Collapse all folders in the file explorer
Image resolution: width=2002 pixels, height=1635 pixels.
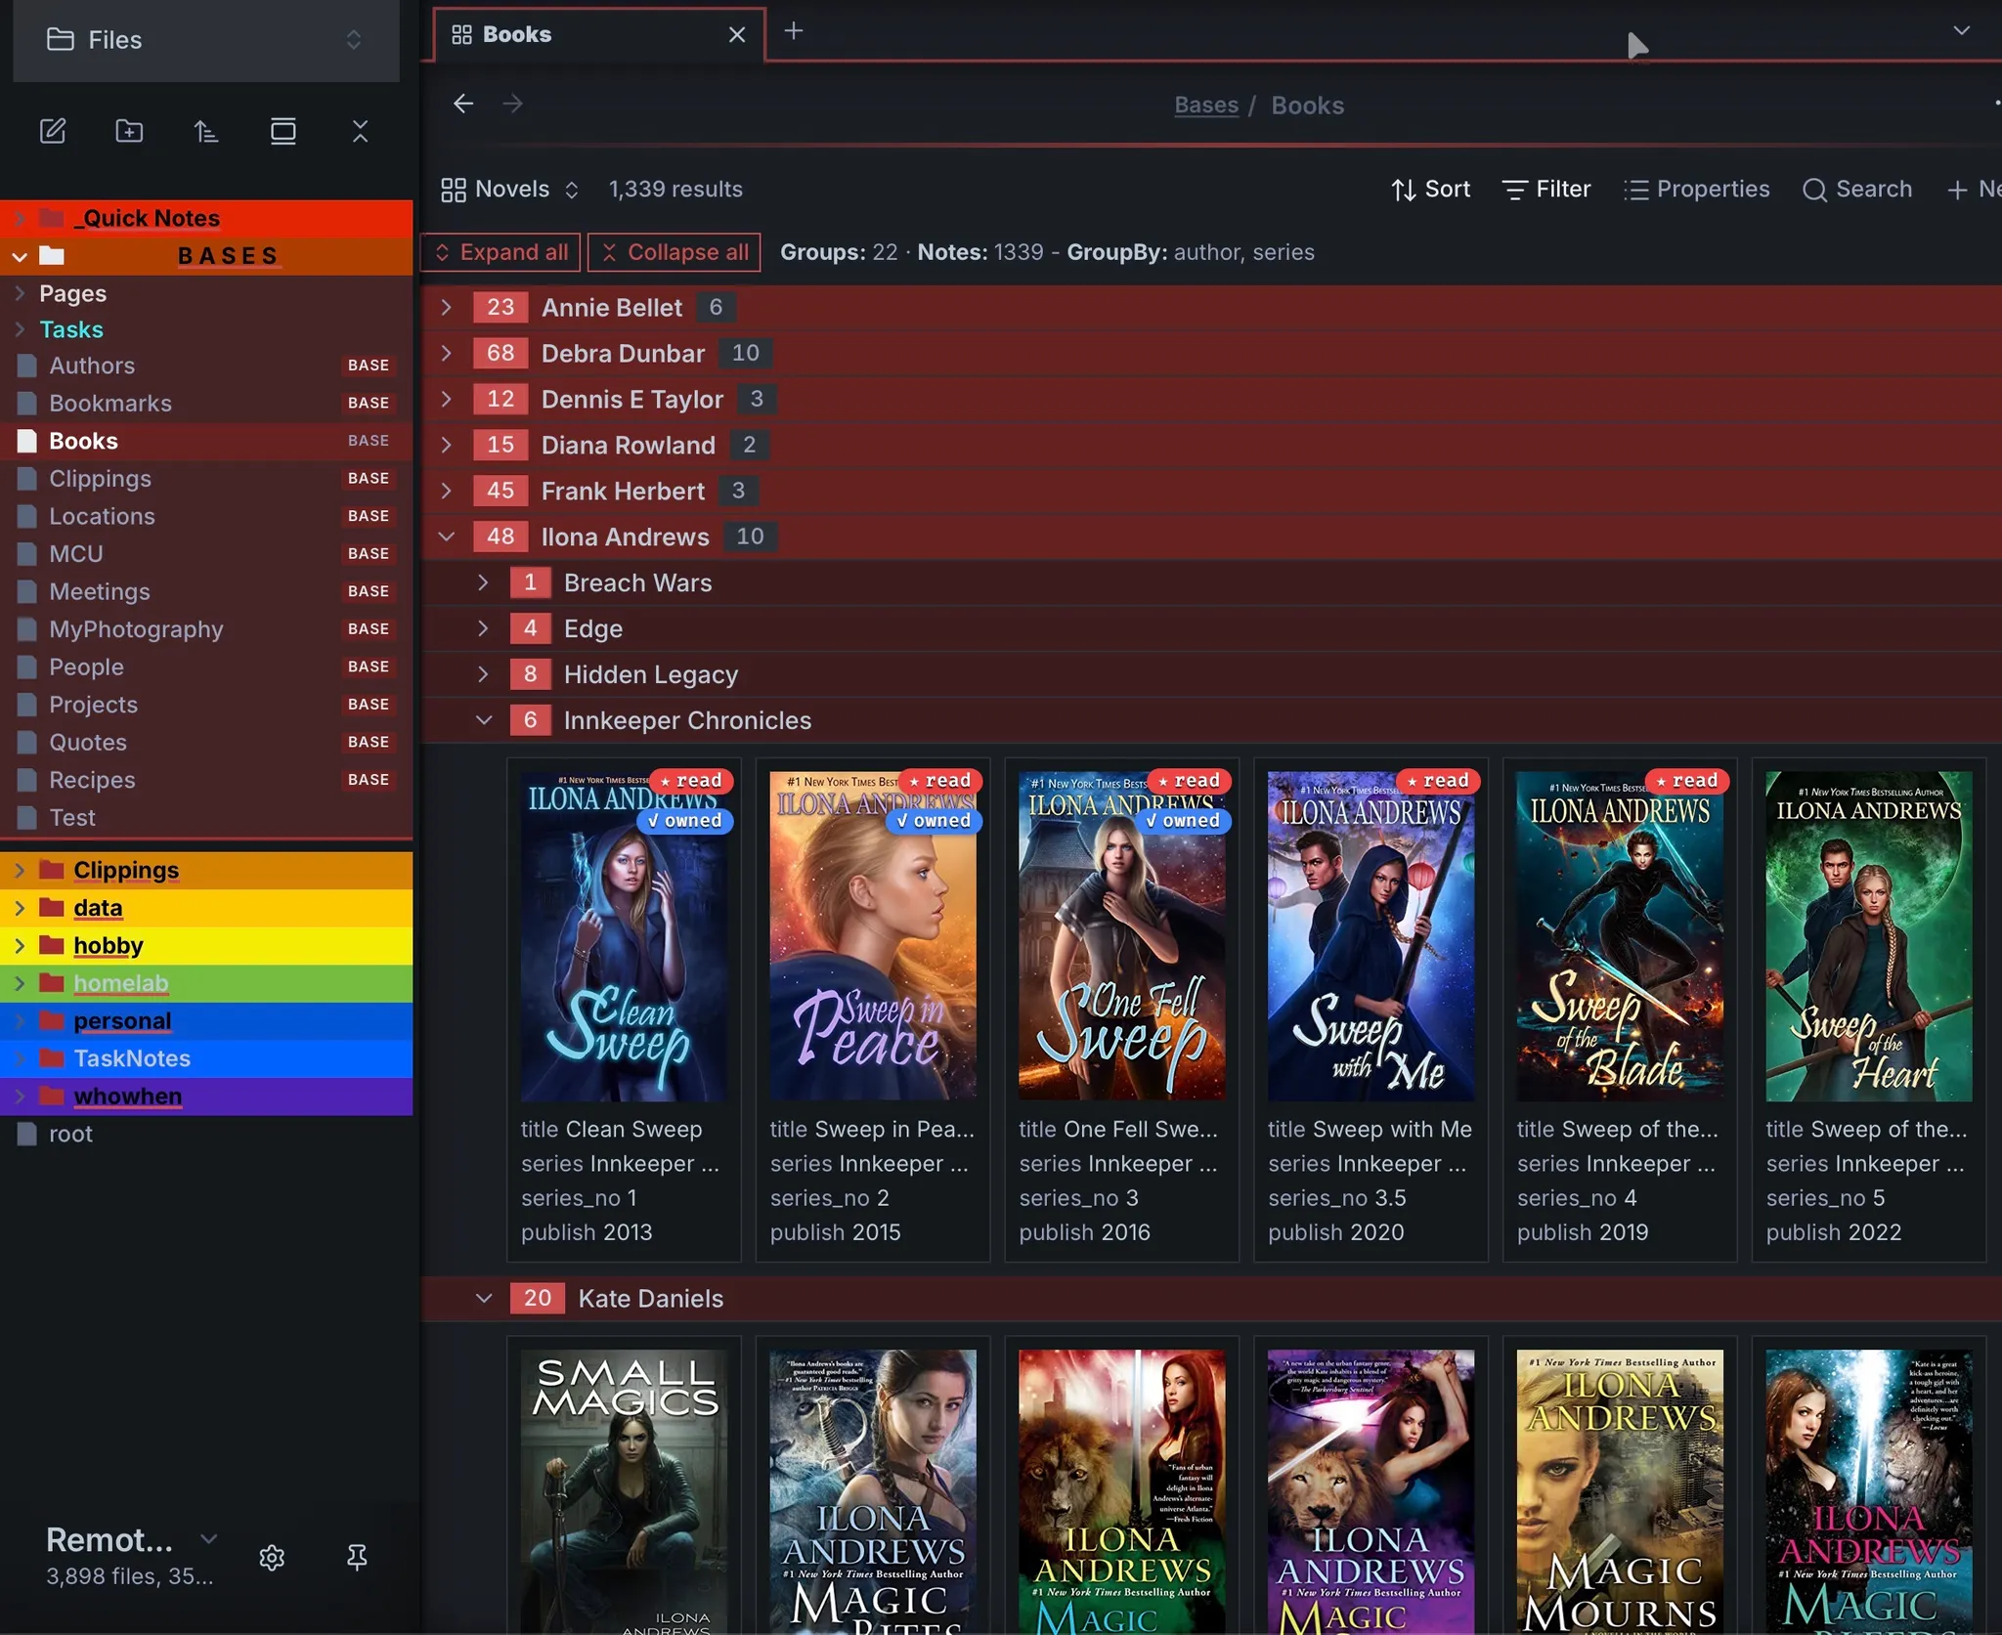click(x=361, y=131)
